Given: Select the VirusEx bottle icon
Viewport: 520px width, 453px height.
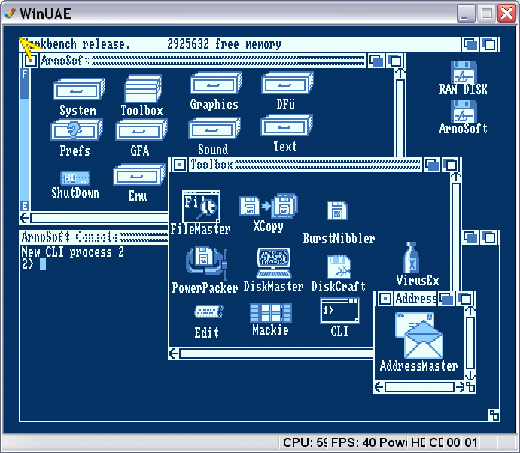Looking at the screenshot, I should coord(411,257).
